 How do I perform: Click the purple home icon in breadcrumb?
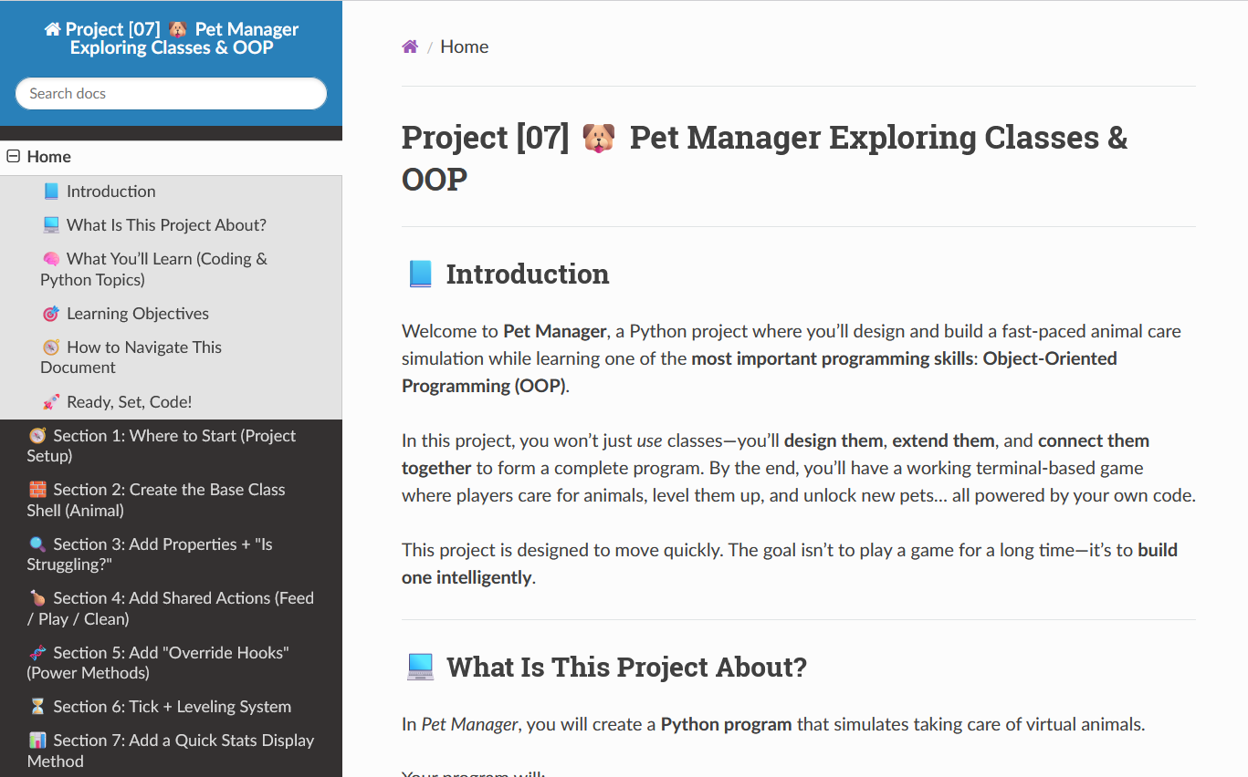pos(410,47)
